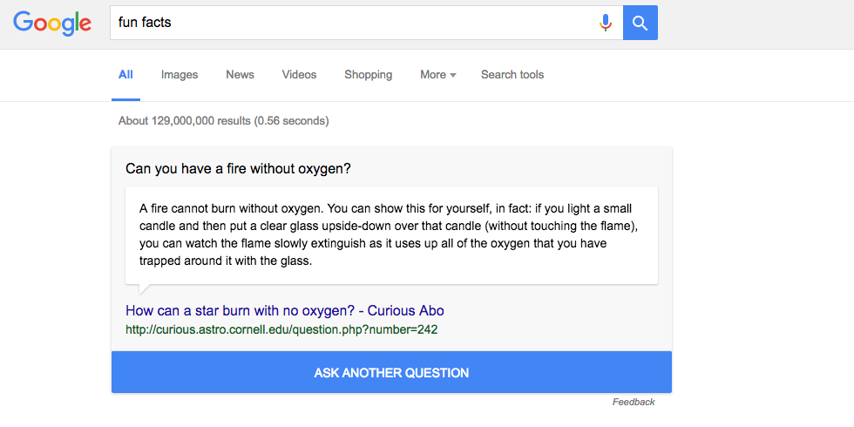The height and width of the screenshot is (427, 854).
Task: Click the "About 129,000,000 results" stats text
Action: pos(223,121)
